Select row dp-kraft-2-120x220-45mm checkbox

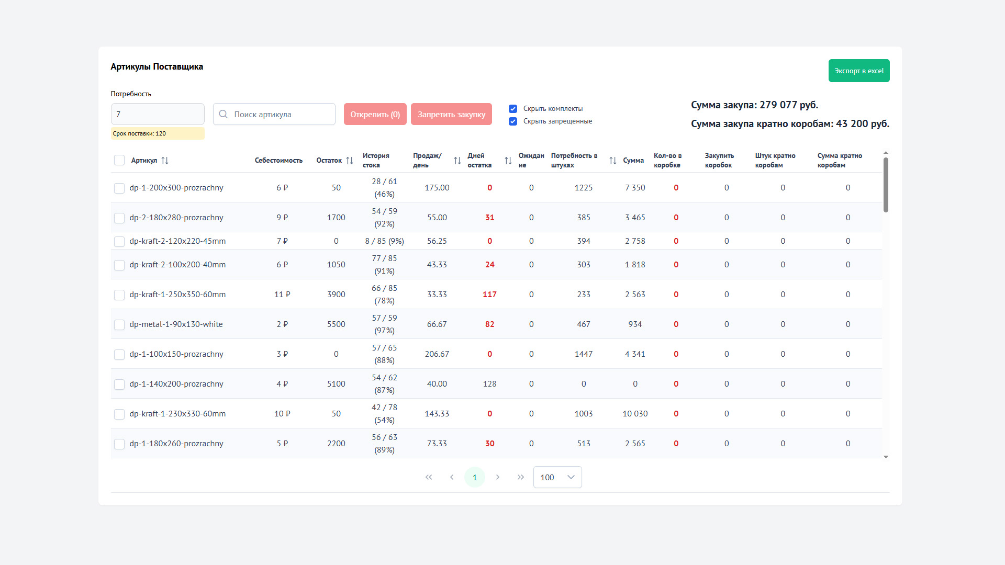pyautogui.click(x=119, y=242)
